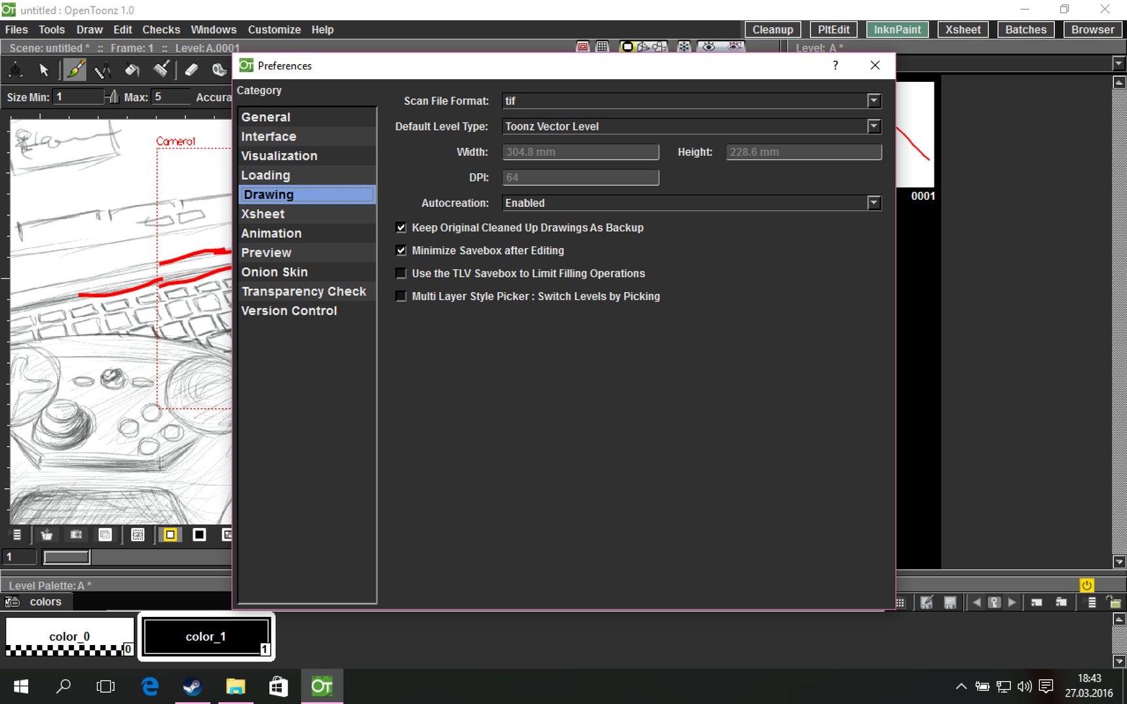
Task: Select the arrow Selection tool
Action: pyautogui.click(x=44, y=69)
